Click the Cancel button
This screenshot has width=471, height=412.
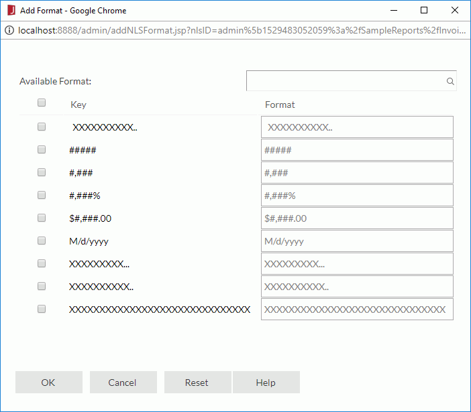[x=123, y=383]
